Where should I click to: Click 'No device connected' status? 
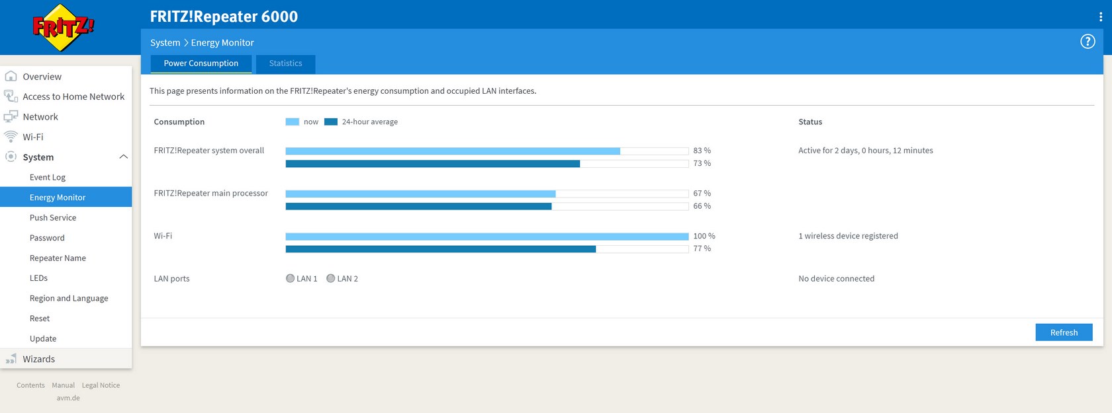coord(836,279)
